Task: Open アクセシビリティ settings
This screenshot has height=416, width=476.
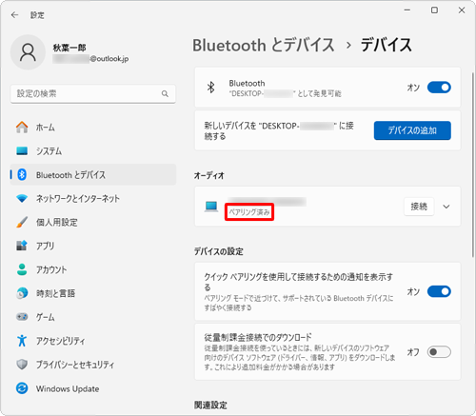Action: [x=93, y=341]
